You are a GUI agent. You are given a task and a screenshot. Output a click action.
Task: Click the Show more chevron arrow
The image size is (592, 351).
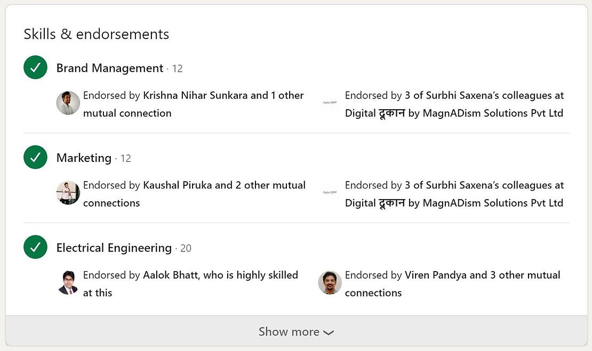[329, 332]
